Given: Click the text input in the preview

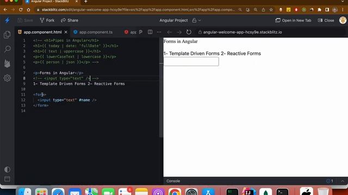Looking at the screenshot, I should [x=191, y=61].
